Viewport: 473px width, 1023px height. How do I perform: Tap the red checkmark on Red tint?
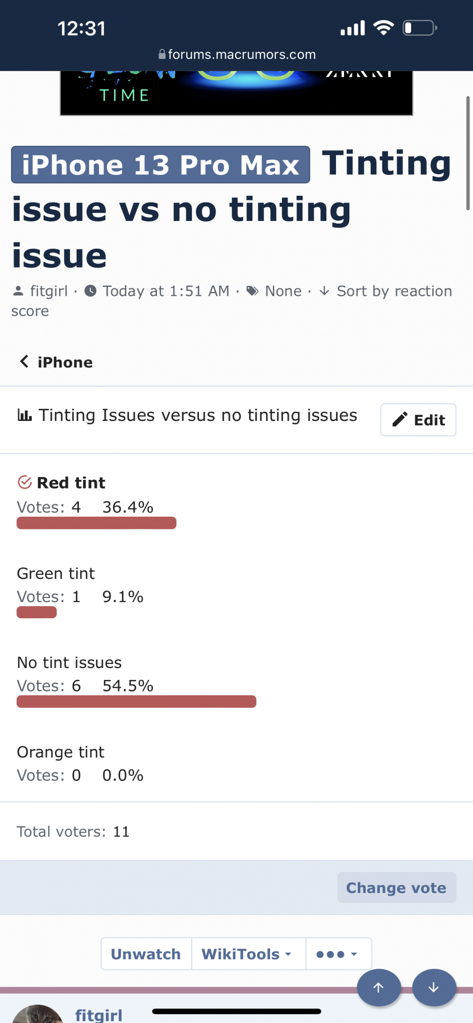[x=25, y=482]
